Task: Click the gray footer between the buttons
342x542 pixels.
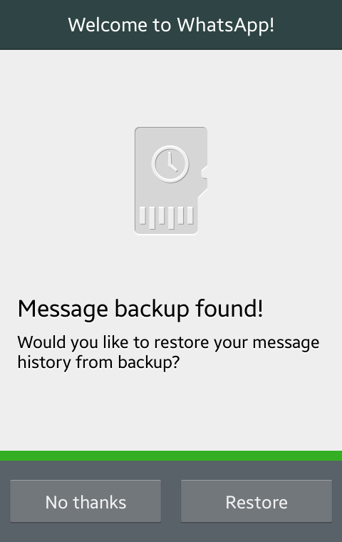Action: tap(171, 501)
